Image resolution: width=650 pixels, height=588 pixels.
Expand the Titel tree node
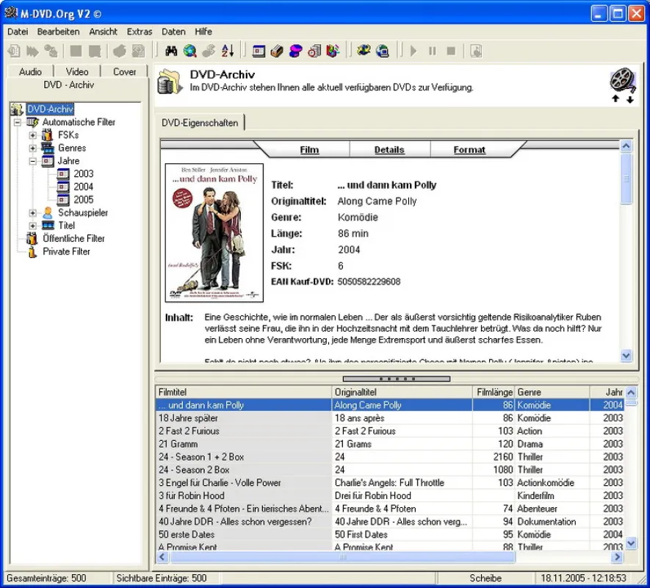[33, 226]
